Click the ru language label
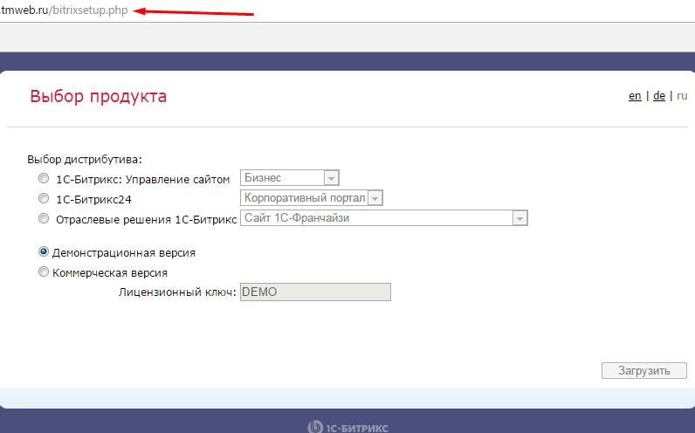 click(x=682, y=96)
